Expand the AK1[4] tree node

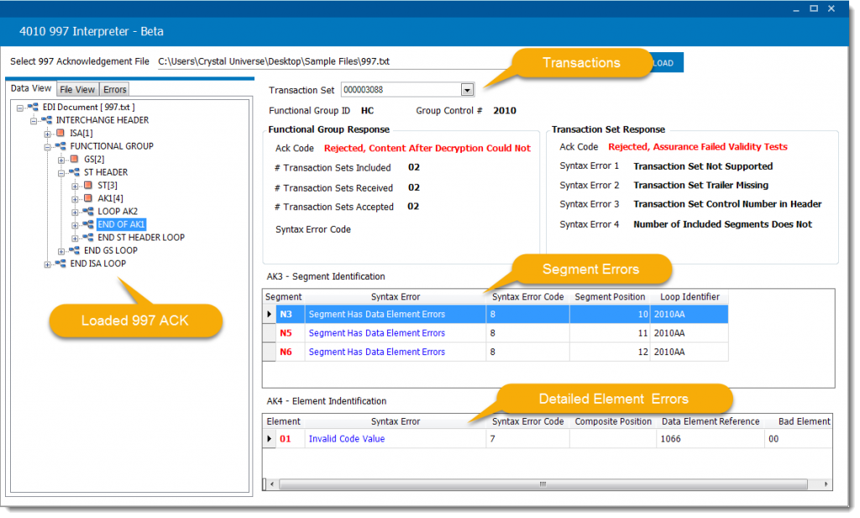[x=73, y=198]
